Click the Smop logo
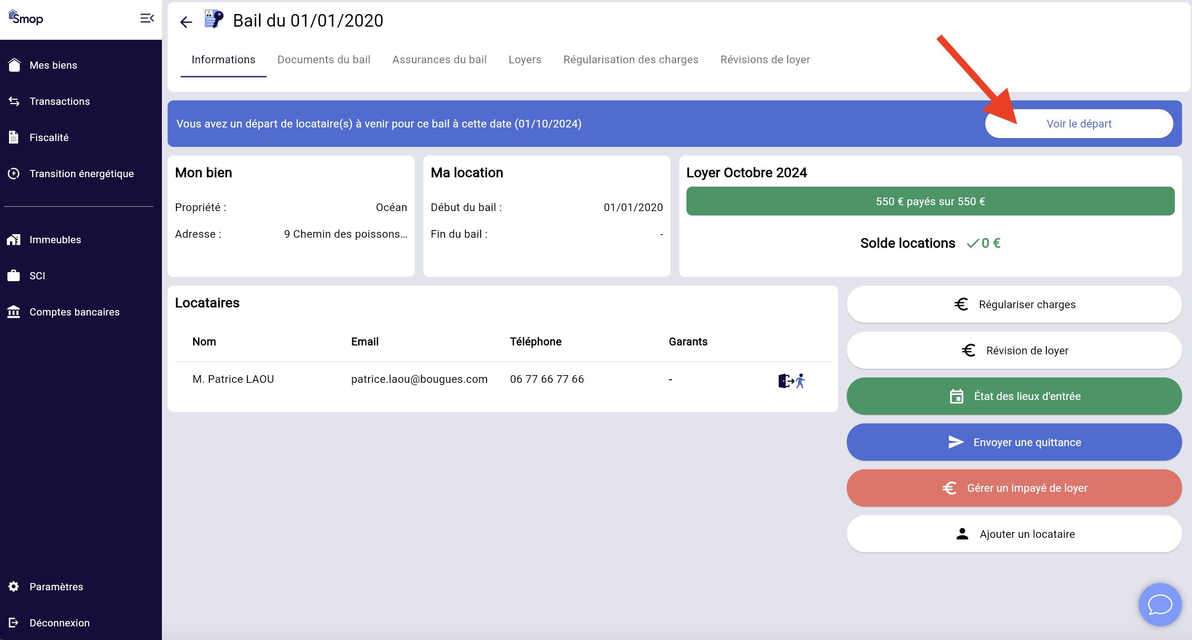 point(26,18)
